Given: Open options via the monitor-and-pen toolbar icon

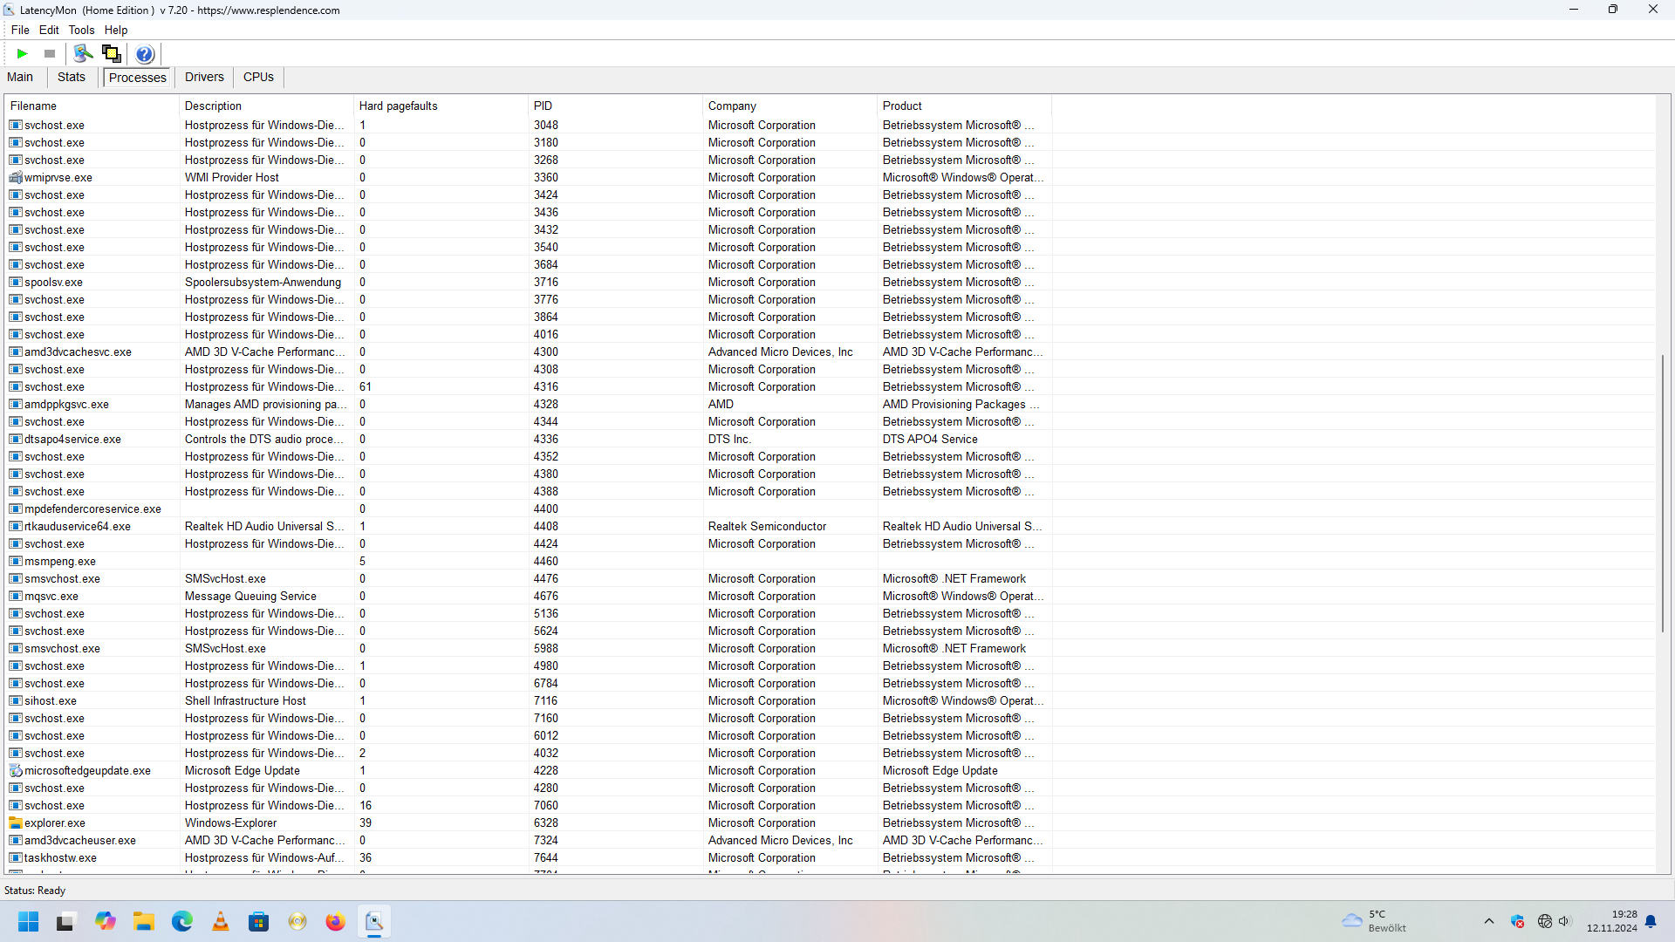Looking at the screenshot, I should point(83,54).
